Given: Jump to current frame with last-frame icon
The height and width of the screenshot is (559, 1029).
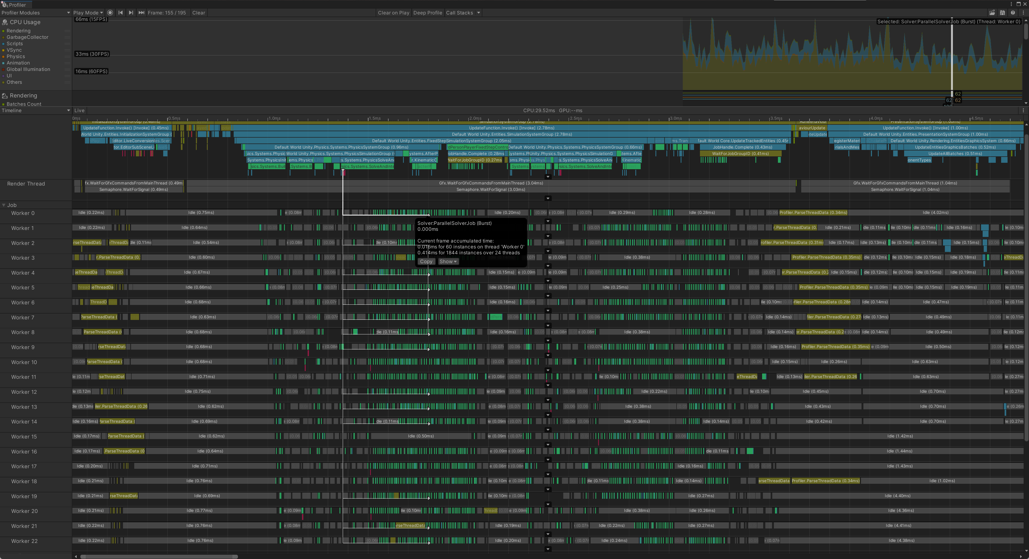Looking at the screenshot, I should point(141,12).
